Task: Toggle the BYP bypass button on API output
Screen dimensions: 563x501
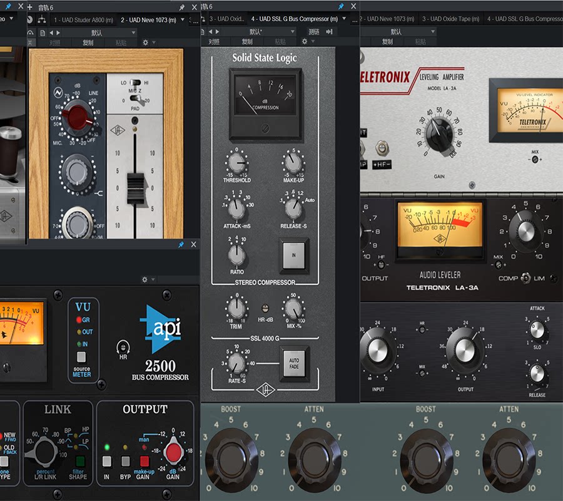Action: [x=125, y=462]
